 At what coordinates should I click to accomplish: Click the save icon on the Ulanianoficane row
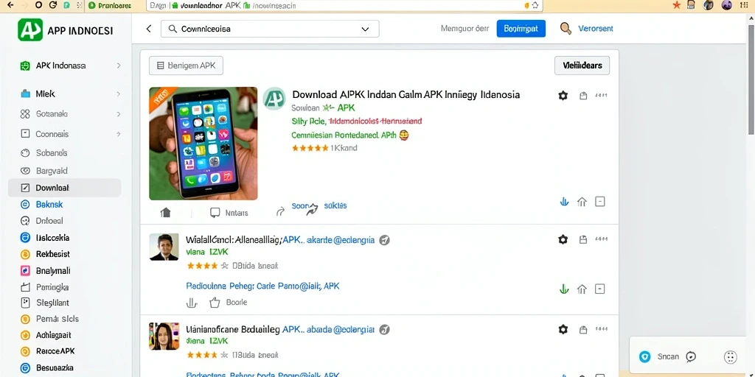point(583,329)
